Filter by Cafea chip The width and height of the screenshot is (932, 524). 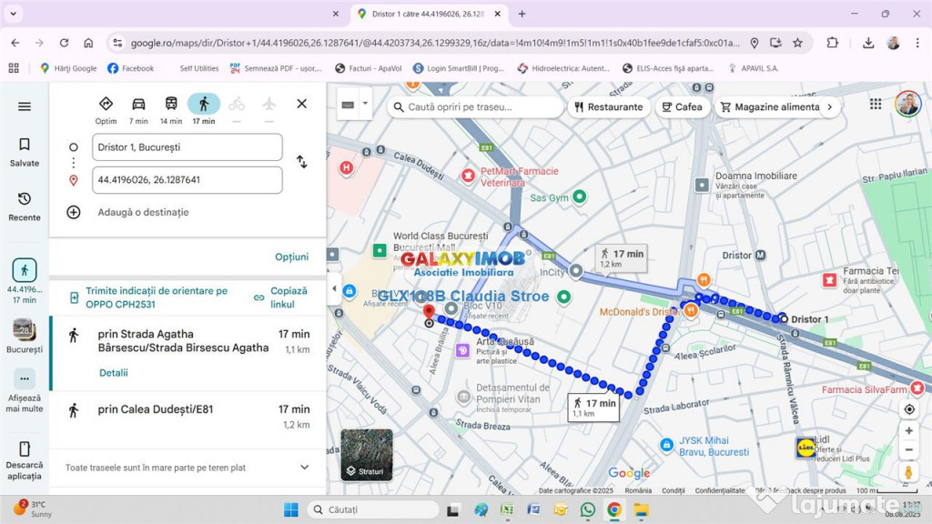click(683, 107)
